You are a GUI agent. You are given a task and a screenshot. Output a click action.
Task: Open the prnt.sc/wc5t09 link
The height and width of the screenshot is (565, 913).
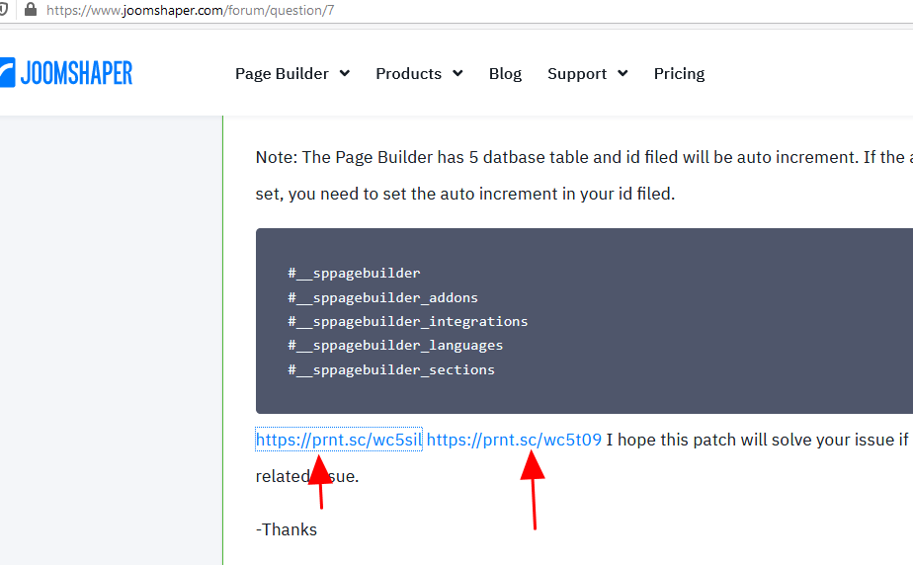click(514, 440)
